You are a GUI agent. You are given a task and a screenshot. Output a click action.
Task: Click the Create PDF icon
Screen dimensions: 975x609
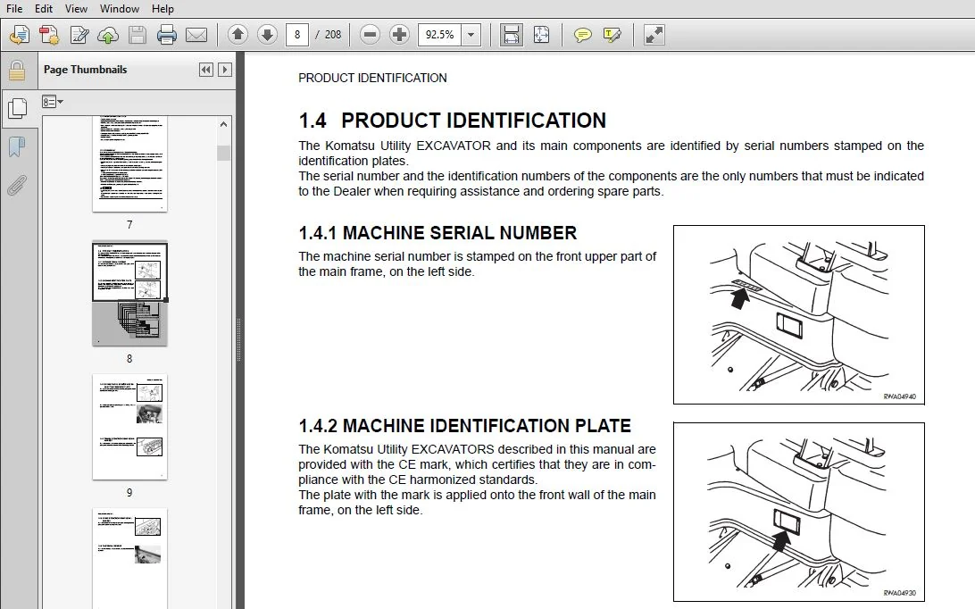click(49, 35)
